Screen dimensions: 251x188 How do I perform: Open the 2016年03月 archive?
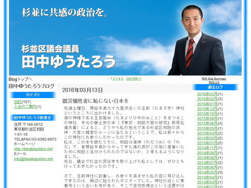click(x=207, y=94)
